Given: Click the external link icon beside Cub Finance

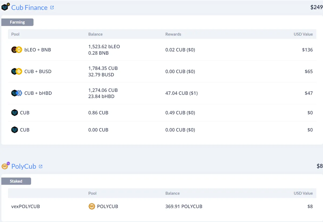Looking at the screenshot, I should coord(52,7).
